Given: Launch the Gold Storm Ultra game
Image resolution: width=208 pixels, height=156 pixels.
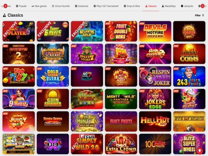Looking at the screenshot, I should [x=53, y=76].
